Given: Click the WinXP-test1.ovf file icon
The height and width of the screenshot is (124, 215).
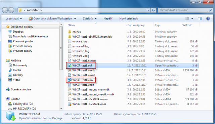Looking at the screenshot, I should [70, 66].
